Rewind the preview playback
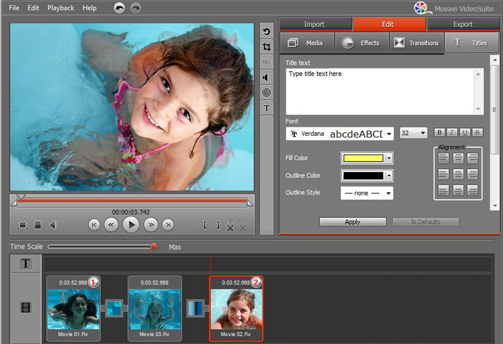Image resolution: width=503 pixels, height=344 pixels. coord(111,225)
